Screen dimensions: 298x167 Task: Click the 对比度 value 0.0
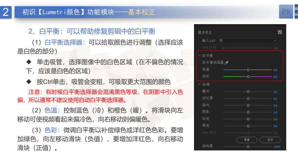[x=275, y=99]
